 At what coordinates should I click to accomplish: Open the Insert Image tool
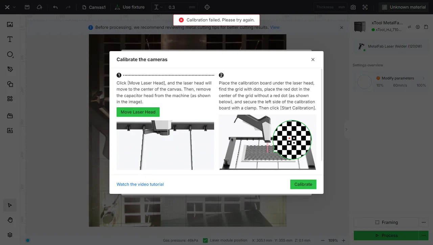point(10,24)
